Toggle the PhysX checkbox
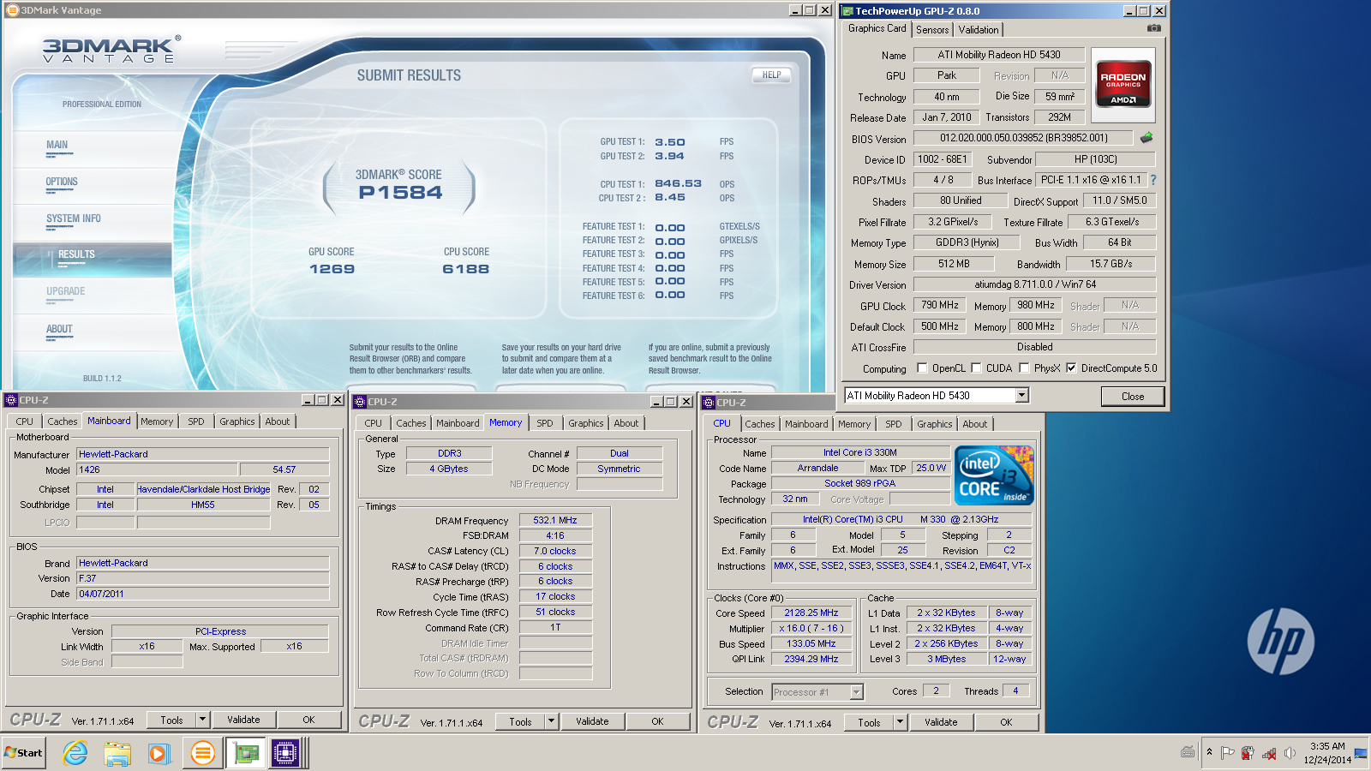Viewport: 1371px width, 771px height. point(1024,368)
